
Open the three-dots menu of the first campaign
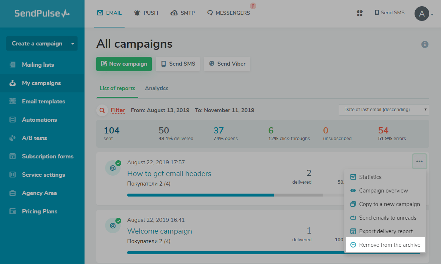(x=419, y=161)
